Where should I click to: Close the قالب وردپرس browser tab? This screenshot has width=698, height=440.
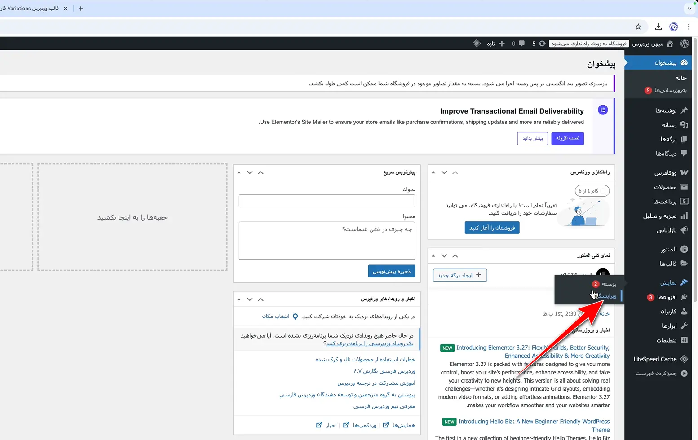66,9
